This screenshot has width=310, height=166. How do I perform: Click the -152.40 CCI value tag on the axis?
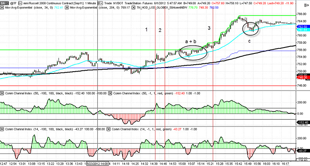click(303, 123)
